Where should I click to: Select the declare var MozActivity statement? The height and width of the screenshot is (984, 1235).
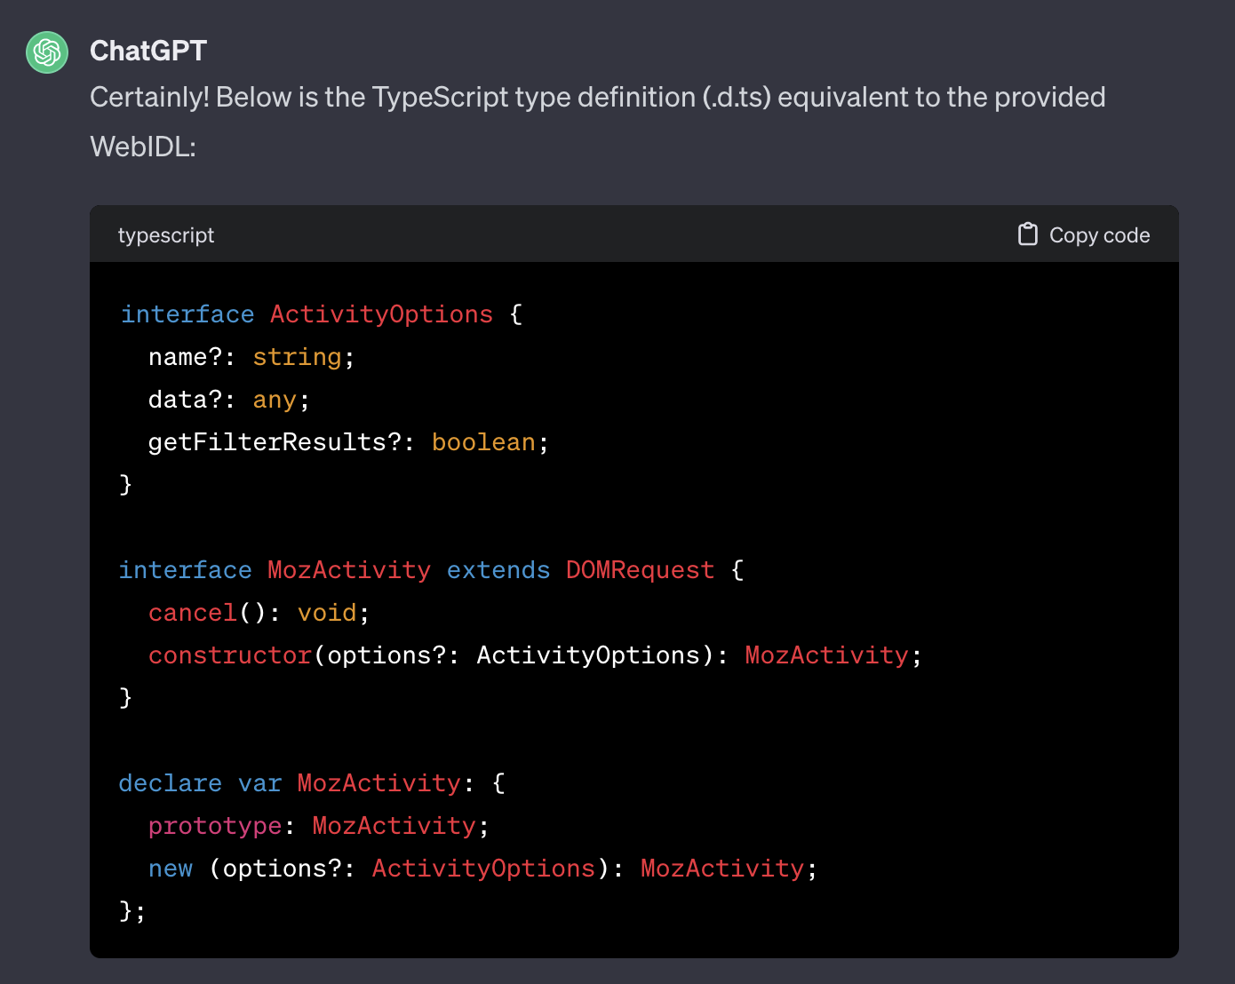coord(311,782)
